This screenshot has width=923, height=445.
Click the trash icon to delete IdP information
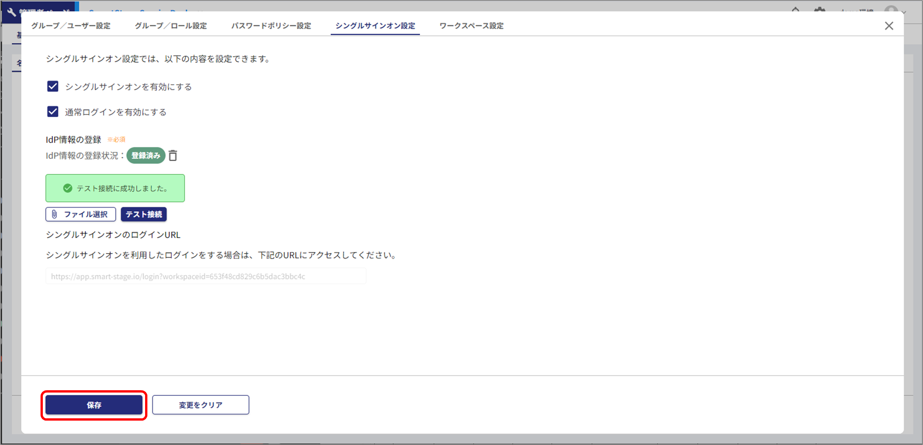click(x=173, y=156)
